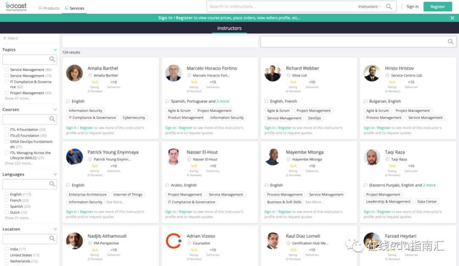Select the Instructors tab
This screenshot has width=459, height=266.
[x=229, y=28]
